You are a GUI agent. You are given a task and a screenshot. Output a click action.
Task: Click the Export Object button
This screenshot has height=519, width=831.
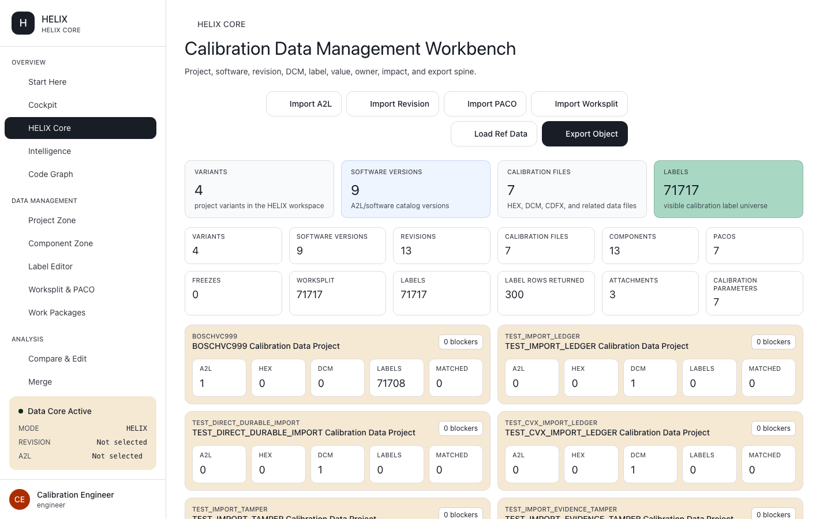[585, 134]
